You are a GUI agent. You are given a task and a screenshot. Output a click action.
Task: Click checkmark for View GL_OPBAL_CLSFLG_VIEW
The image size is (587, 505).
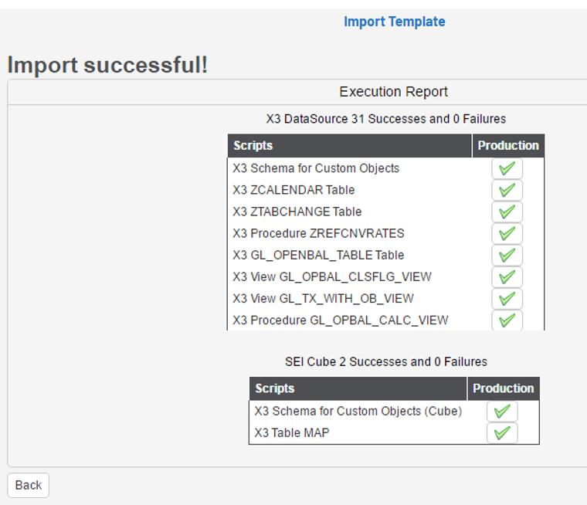(507, 276)
